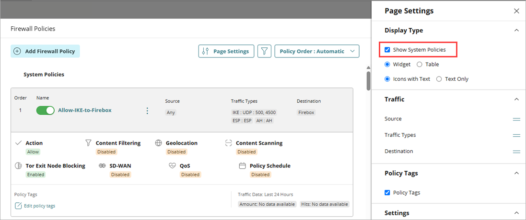Click the Geolocation globe icon
Viewport: 526px width, 220px height.
tap(159, 143)
